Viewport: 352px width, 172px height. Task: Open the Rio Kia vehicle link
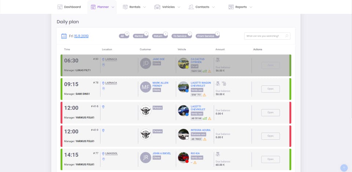(195, 153)
